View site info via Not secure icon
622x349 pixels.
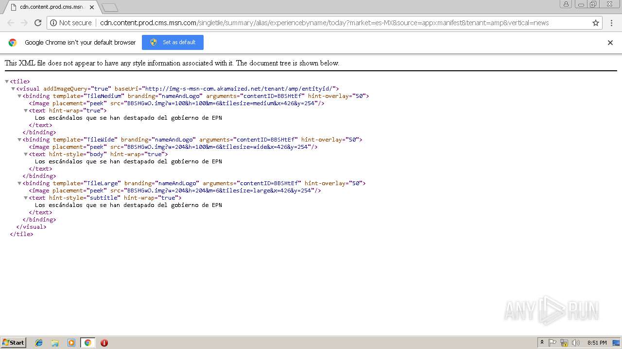tap(71, 23)
